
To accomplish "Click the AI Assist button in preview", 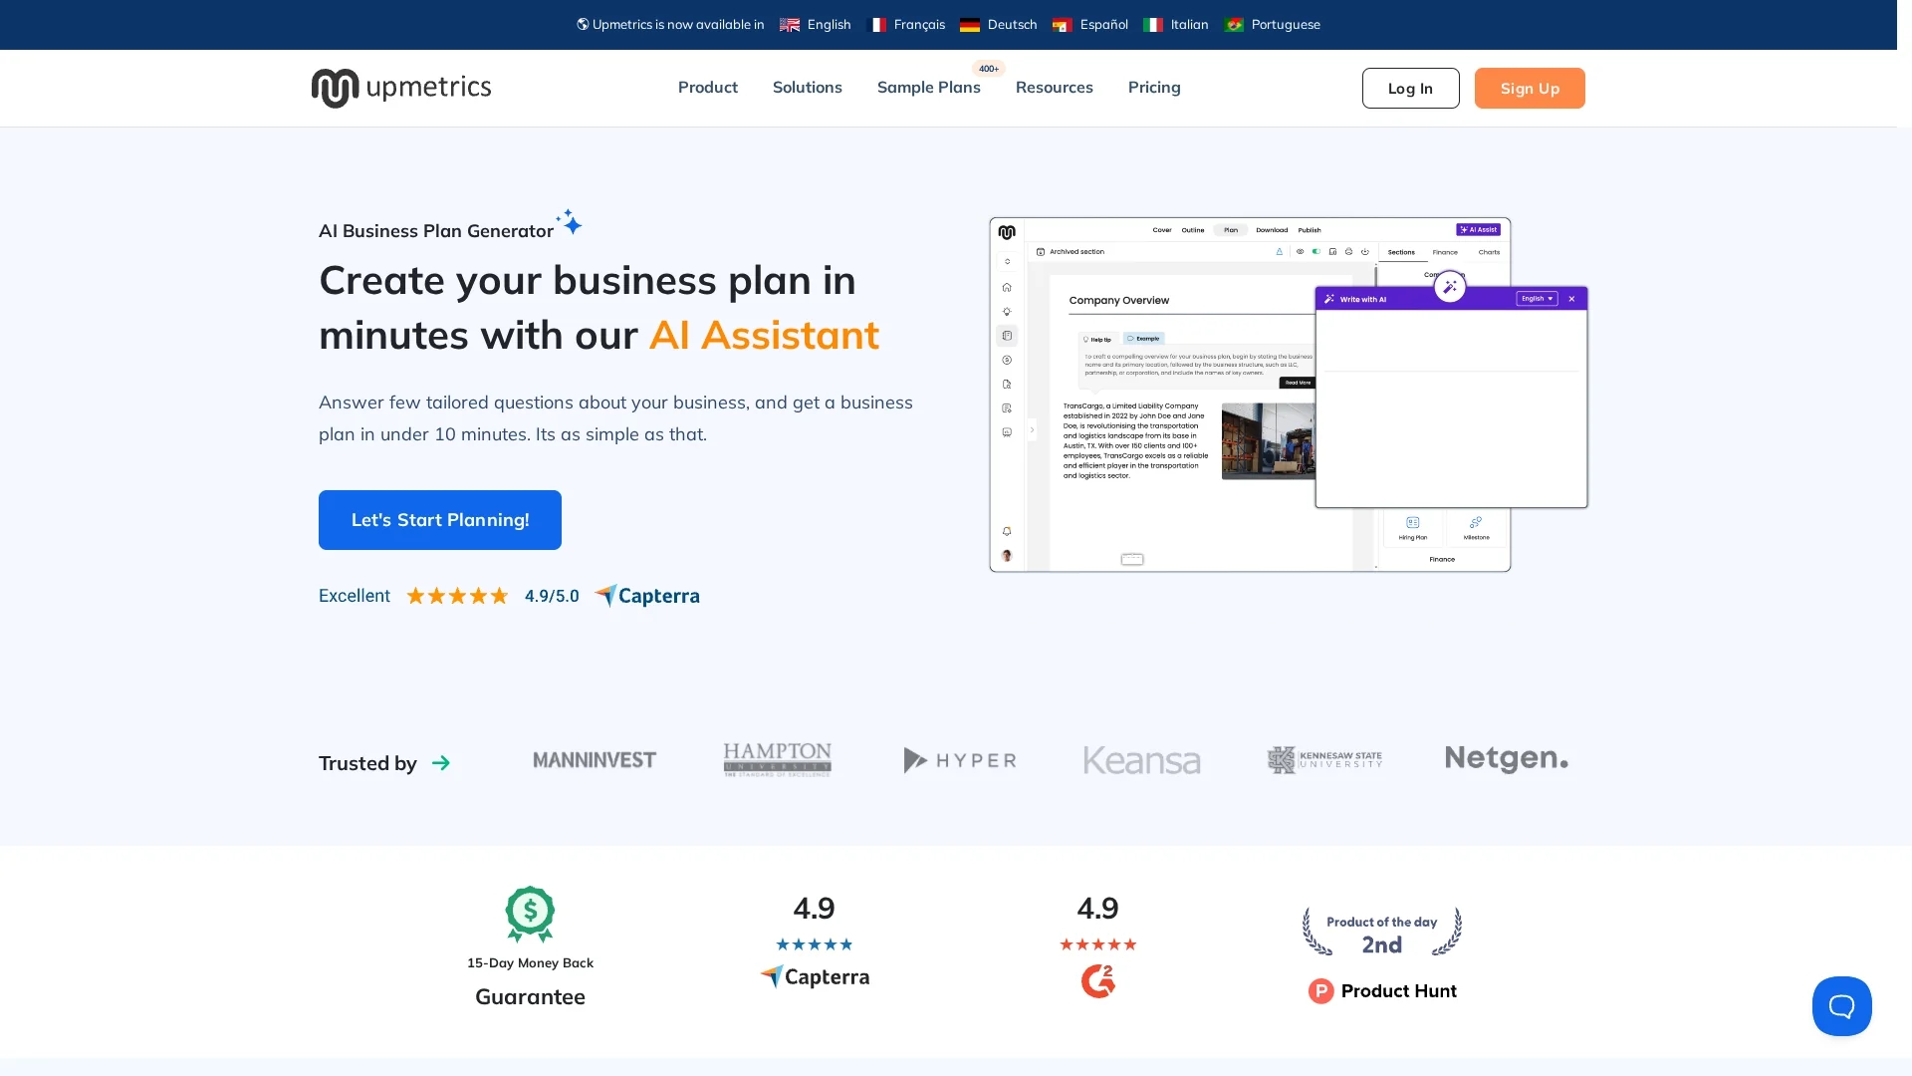I will click(x=1478, y=230).
